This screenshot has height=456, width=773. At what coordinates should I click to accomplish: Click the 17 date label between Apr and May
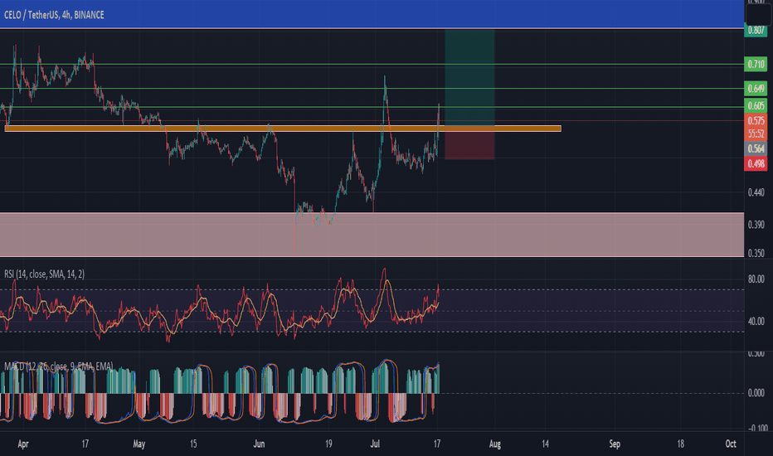85,444
